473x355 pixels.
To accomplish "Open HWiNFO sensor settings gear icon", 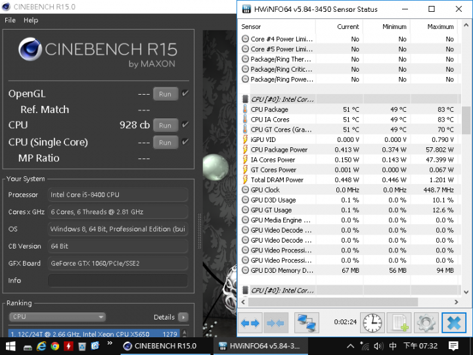I will click(426, 323).
